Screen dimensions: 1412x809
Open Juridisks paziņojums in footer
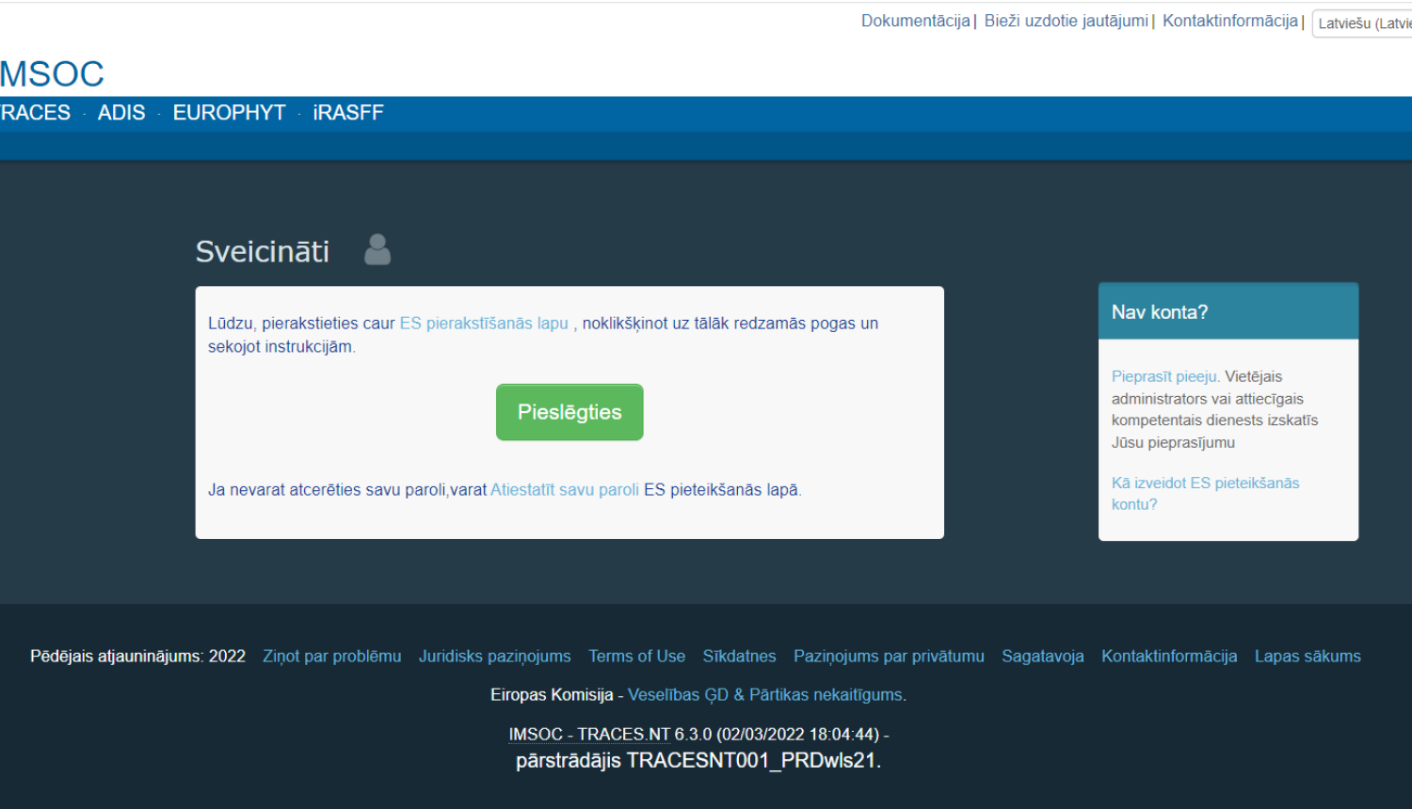click(494, 657)
